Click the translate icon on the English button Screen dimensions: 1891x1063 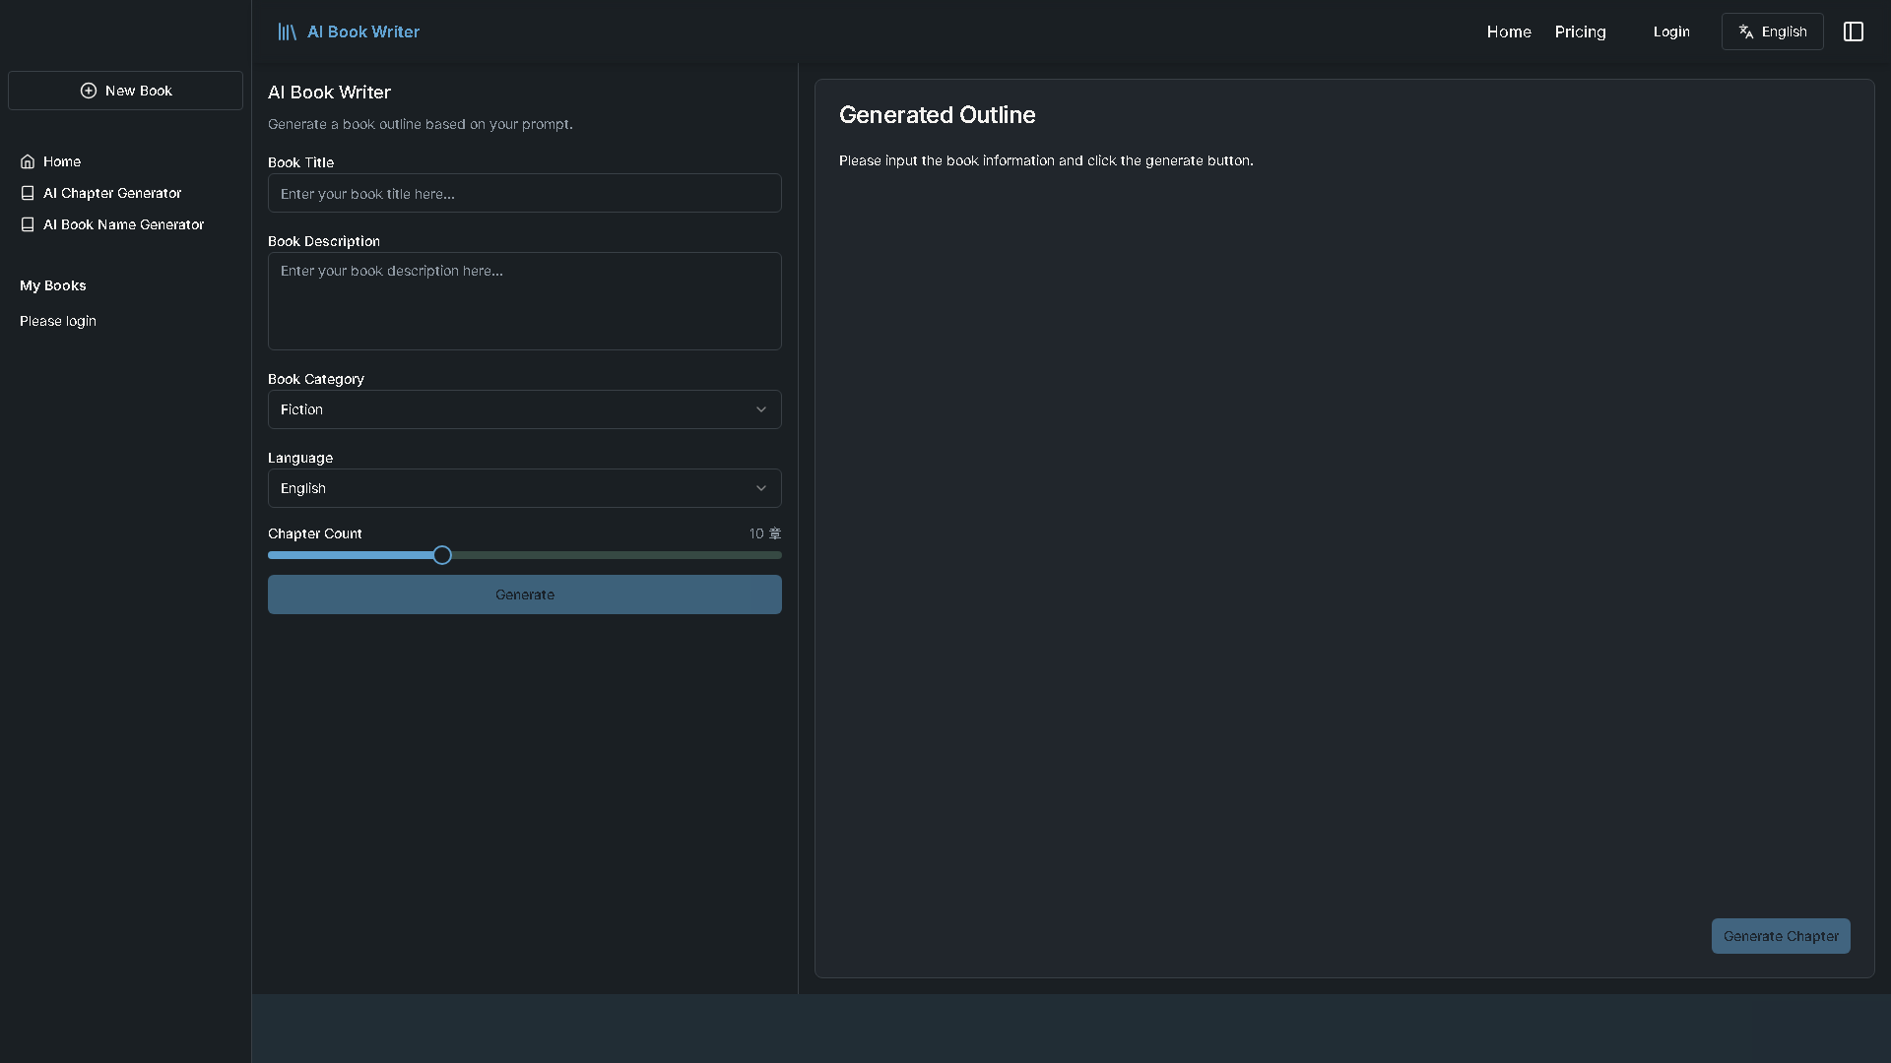tap(1746, 31)
